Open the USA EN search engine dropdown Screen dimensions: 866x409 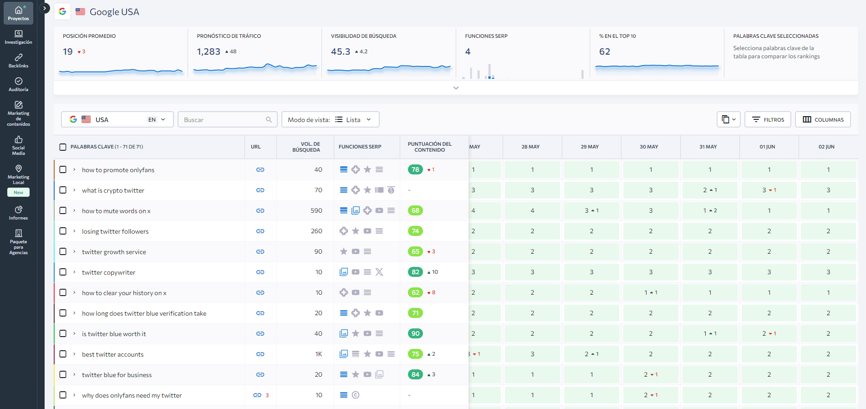pyautogui.click(x=117, y=119)
